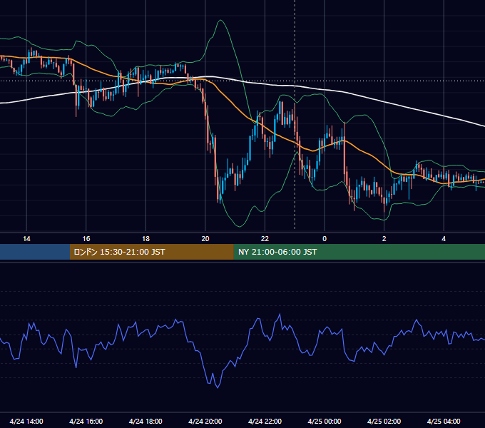This screenshot has width=485, height=428.
Task: Click the 20 hour axis label
Action: click(x=205, y=239)
